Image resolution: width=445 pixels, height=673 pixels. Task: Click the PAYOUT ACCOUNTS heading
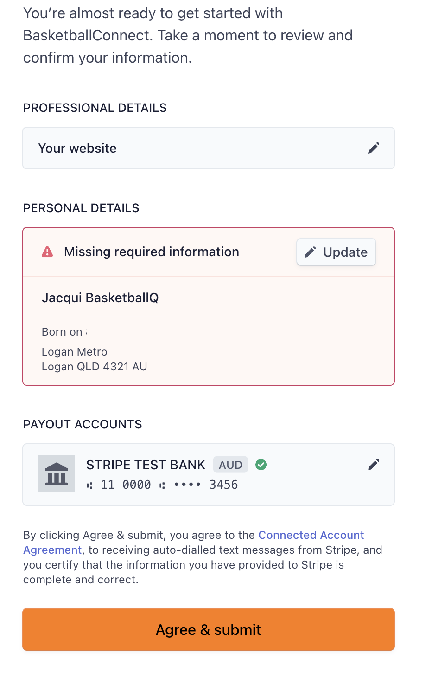click(83, 424)
